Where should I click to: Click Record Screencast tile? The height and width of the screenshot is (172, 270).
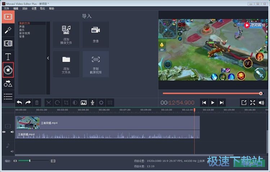pyautogui.click(x=96, y=64)
